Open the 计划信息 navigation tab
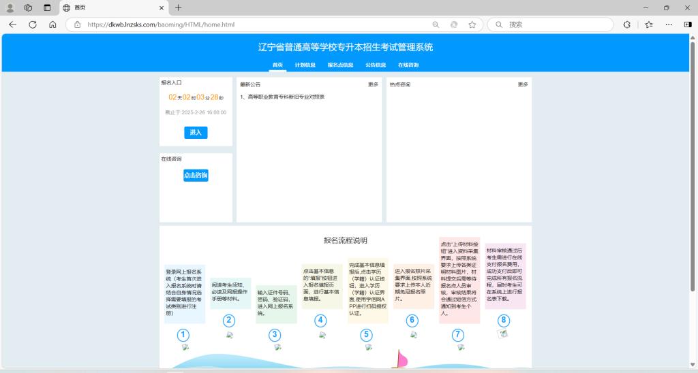 click(305, 65)
